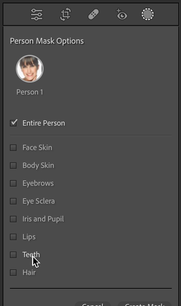The height and width of the screenshot is (306, 181).
Task: Click the Teeth option label text
Action: 31,255
